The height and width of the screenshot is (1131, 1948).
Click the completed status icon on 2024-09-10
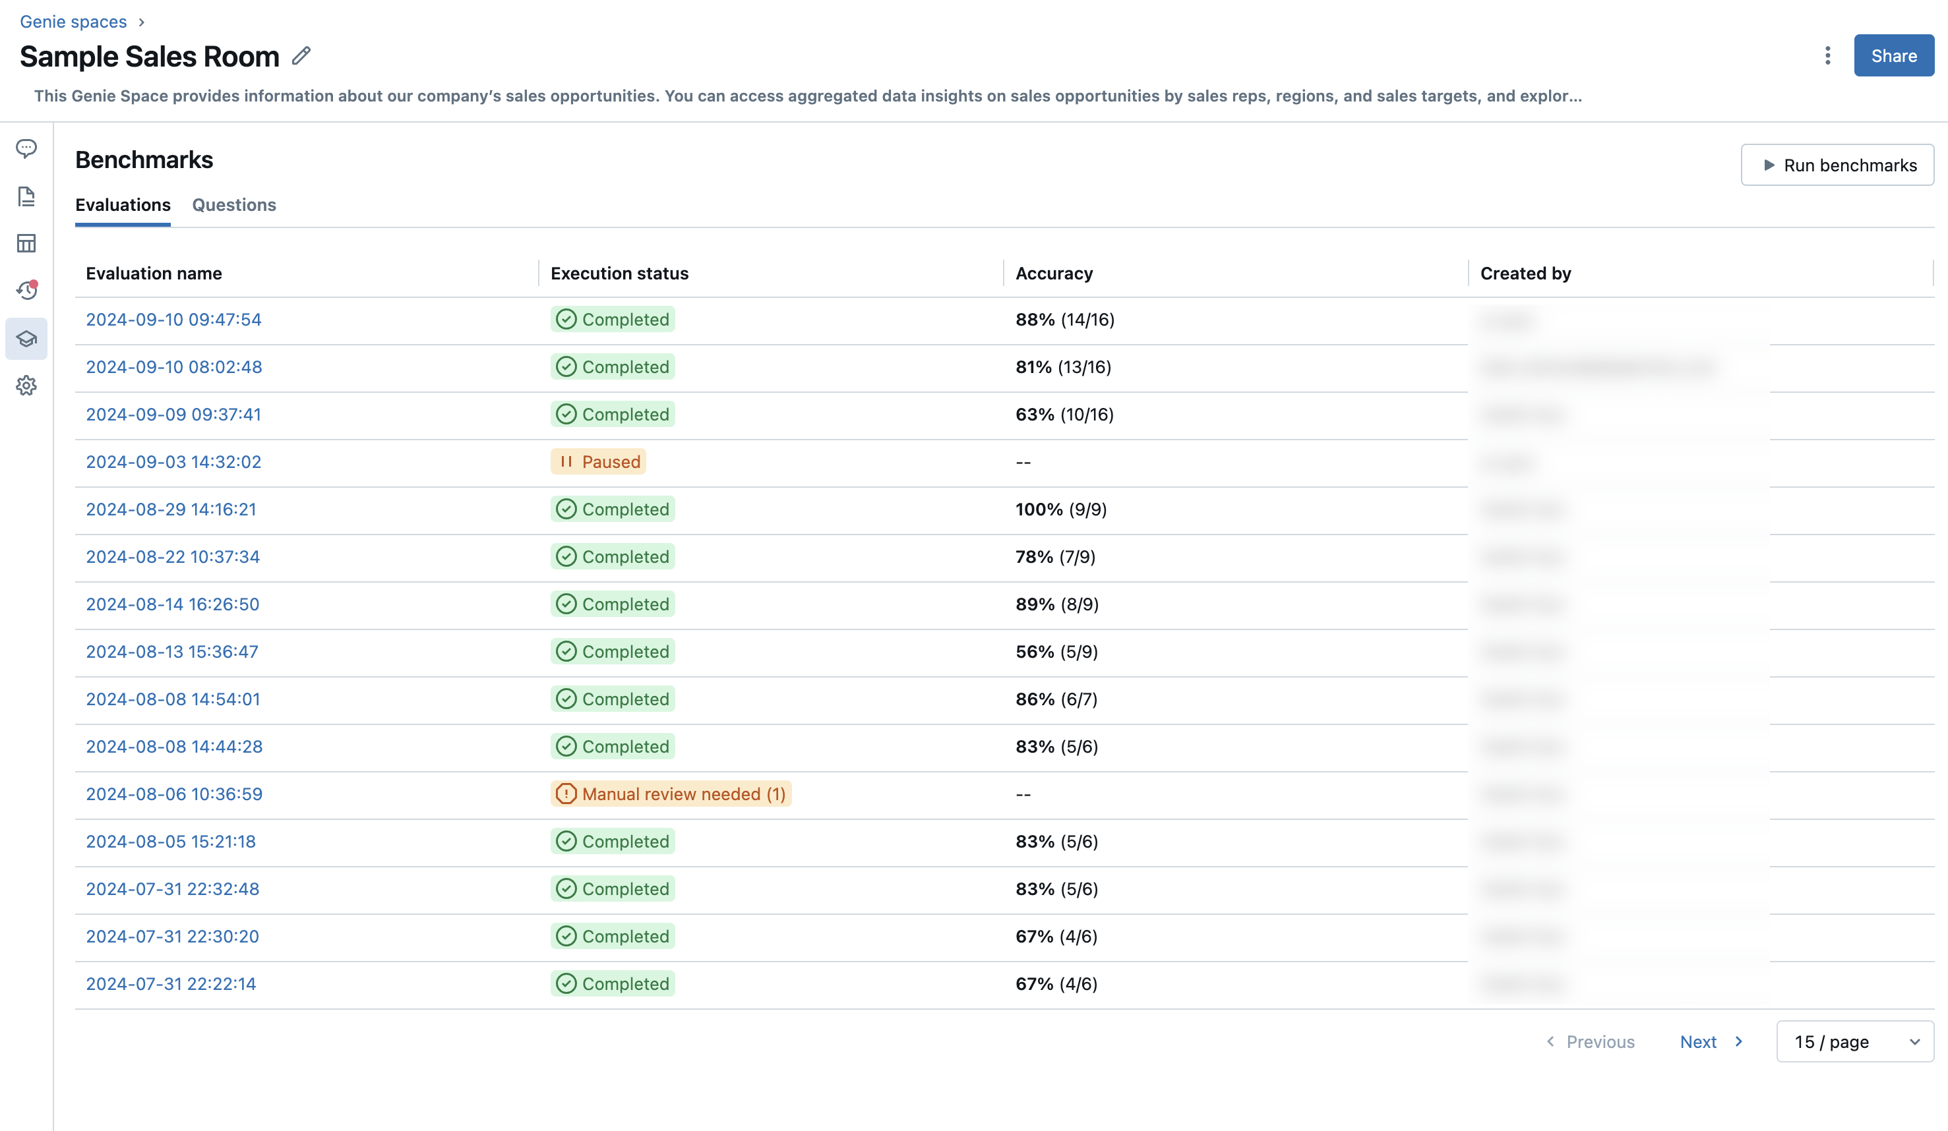[566, 319]
